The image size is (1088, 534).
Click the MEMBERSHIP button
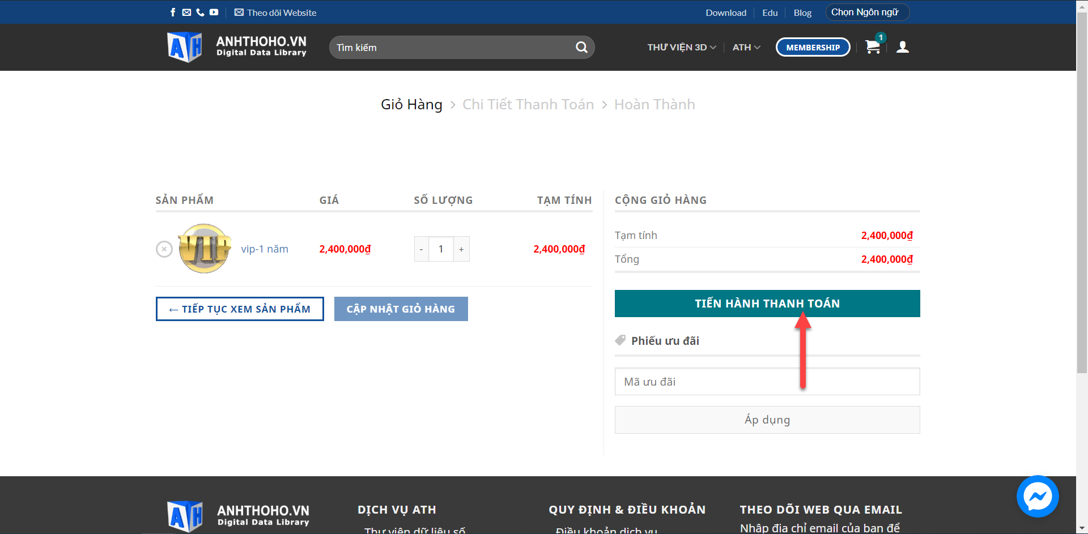point(813,48)
